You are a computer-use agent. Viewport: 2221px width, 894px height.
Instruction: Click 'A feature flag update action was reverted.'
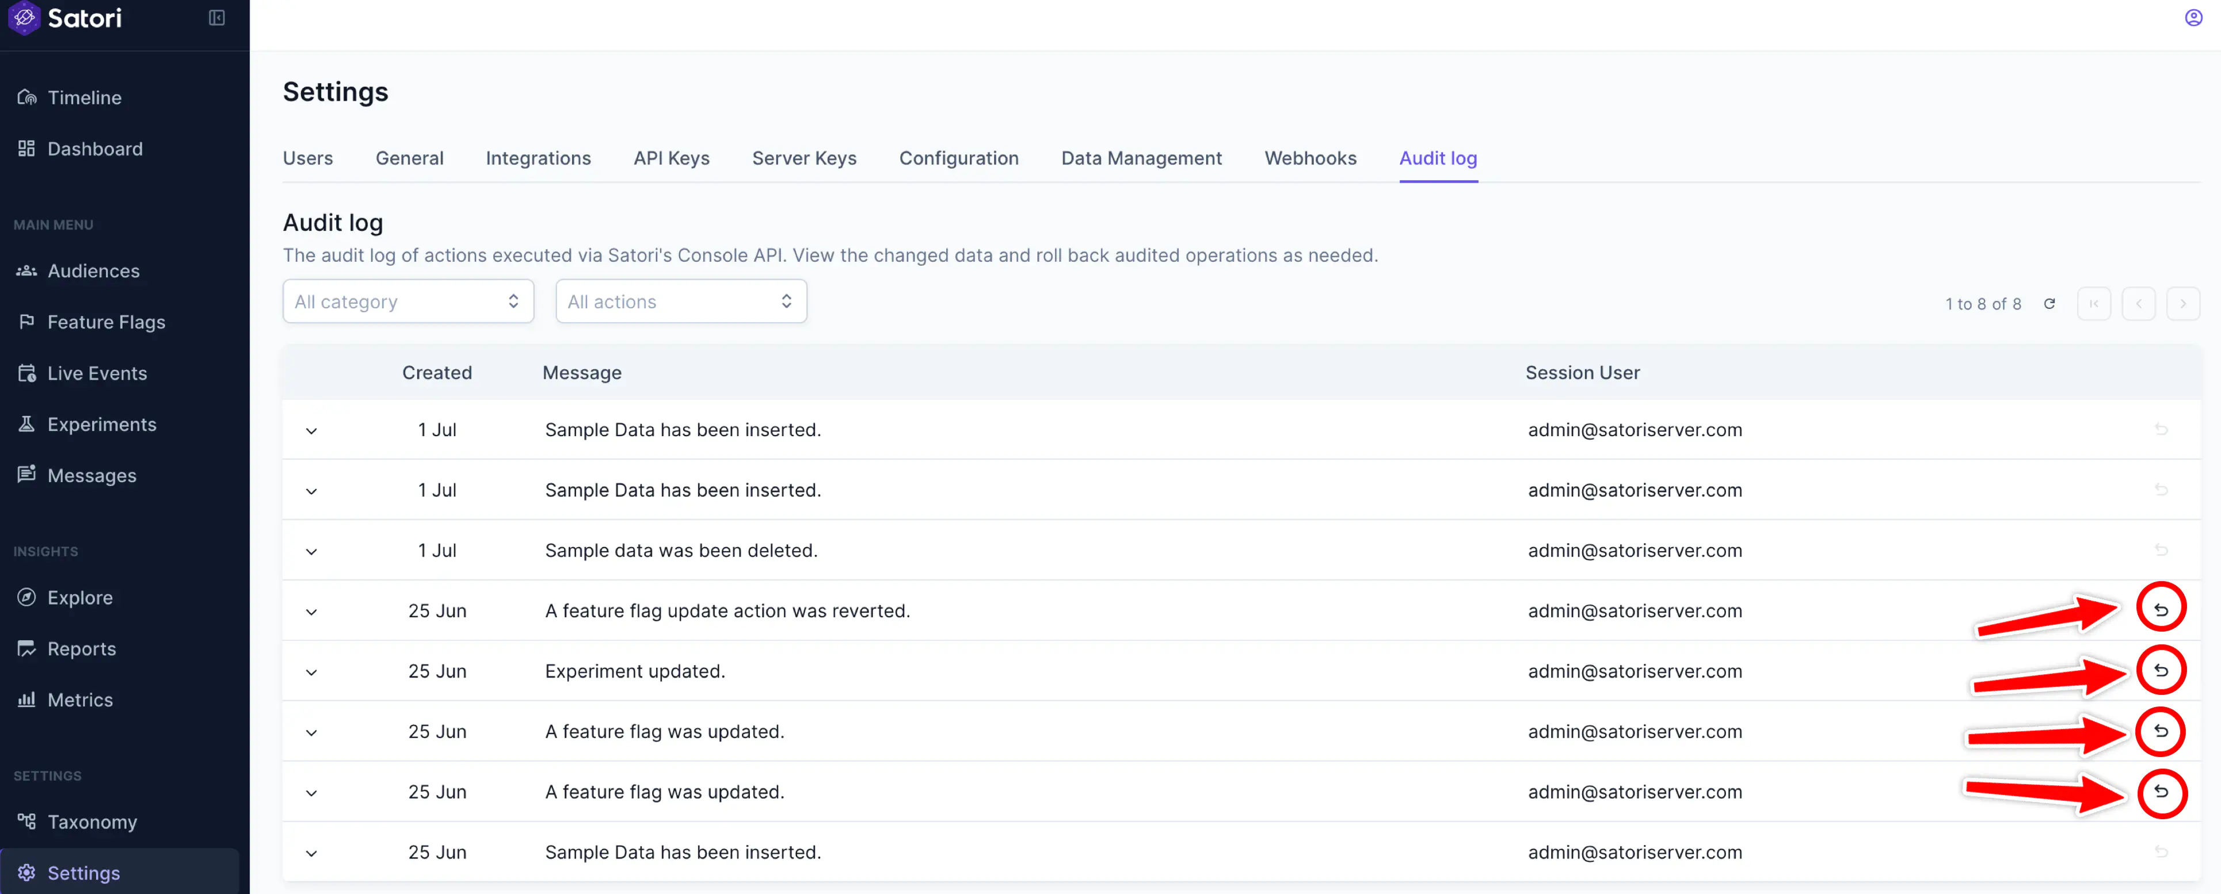click(727, 610)
